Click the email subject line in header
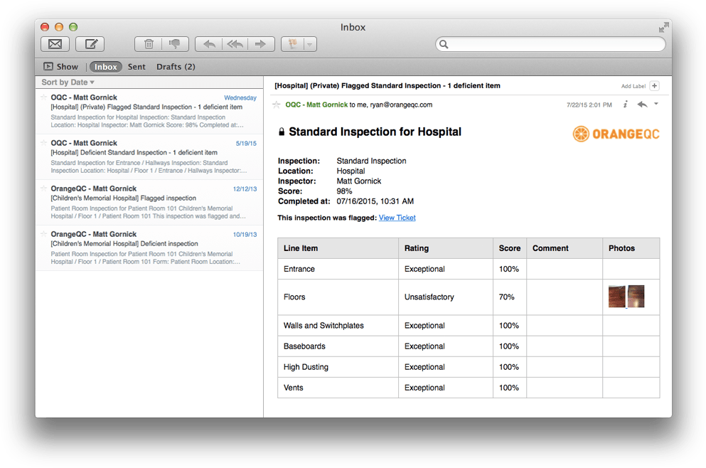The width and height of the screenshot is (706, 468). coord(387,85)
